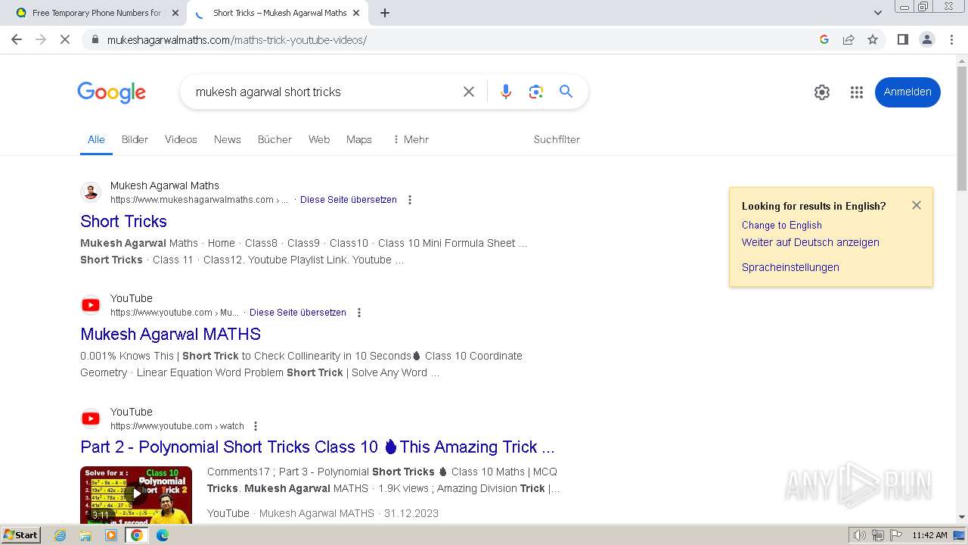968x545 pixels.
Task: Switch to Web results
Action: coord(319,139)
